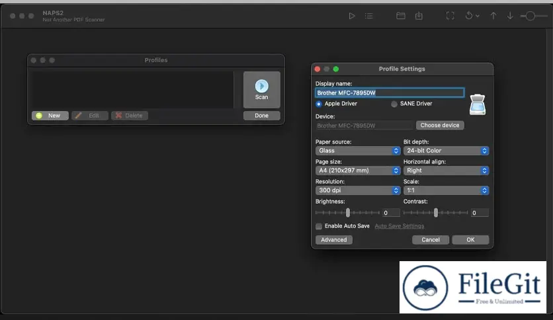
Task: Click the view/crop frame icon in toolbar
Action: [450, 16]
